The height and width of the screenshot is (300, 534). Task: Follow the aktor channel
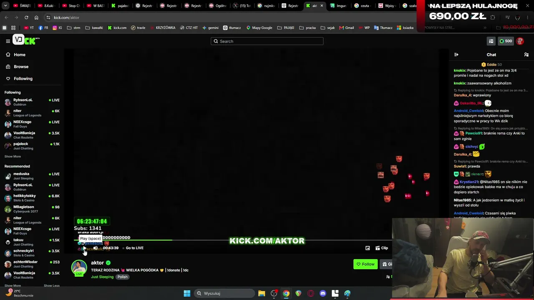pyautogui.click(x=365, y=264)
